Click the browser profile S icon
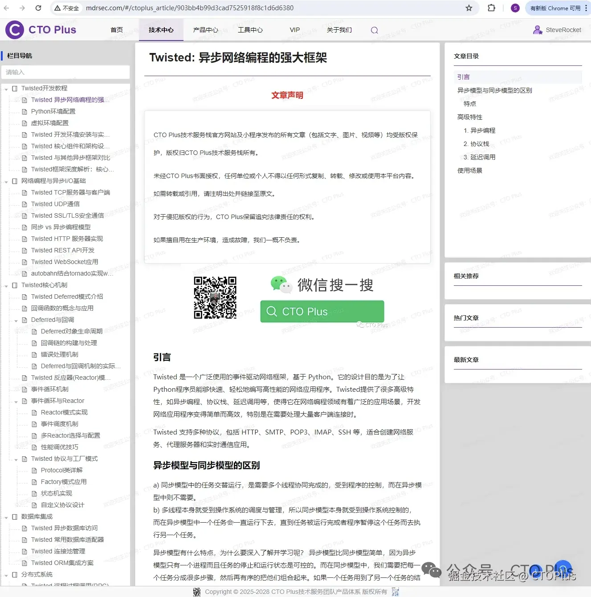The width and height of the screenshot is (591, 597). coord(515,8)
